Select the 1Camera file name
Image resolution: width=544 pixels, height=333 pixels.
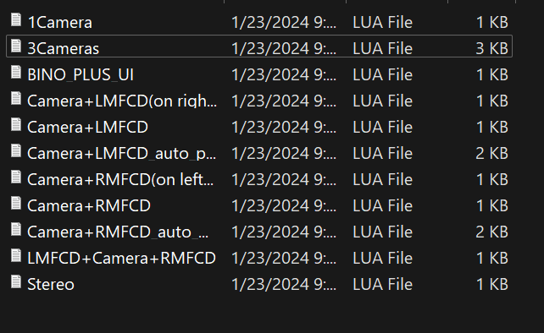pos(59,23)
